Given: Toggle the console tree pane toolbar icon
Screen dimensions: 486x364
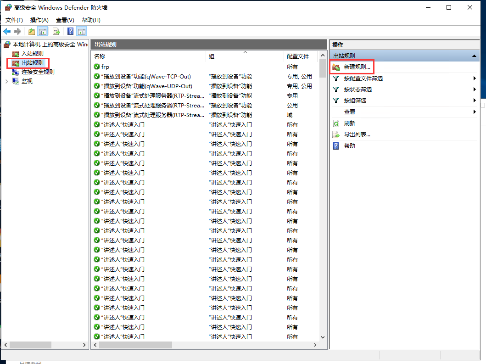Looking at the screenshot, I should coord(43,31).
